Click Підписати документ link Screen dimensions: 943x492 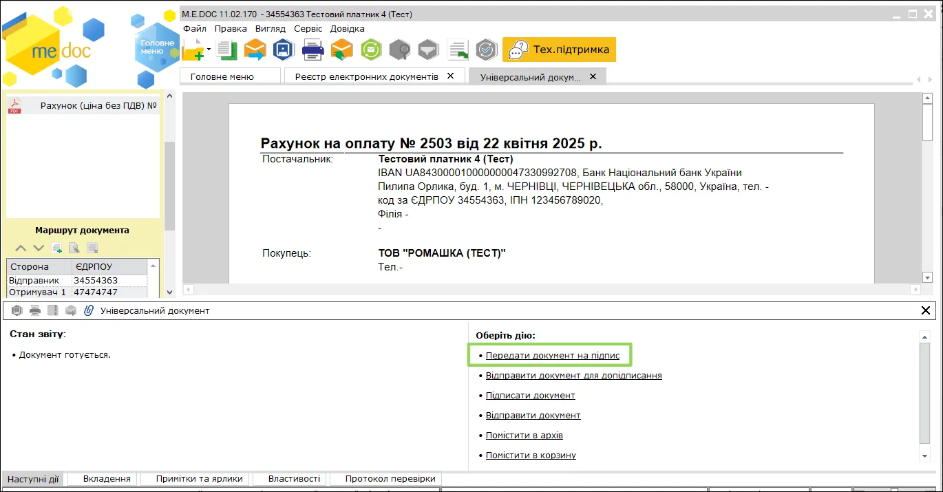tap(531, 395)
